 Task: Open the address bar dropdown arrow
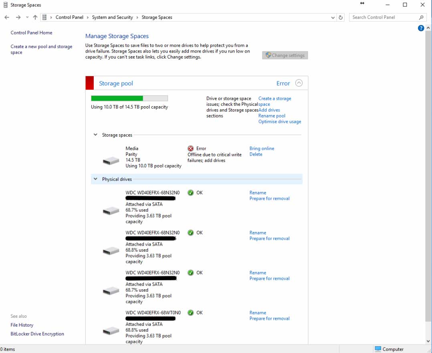pyautogui.click(x=333, y=17)
